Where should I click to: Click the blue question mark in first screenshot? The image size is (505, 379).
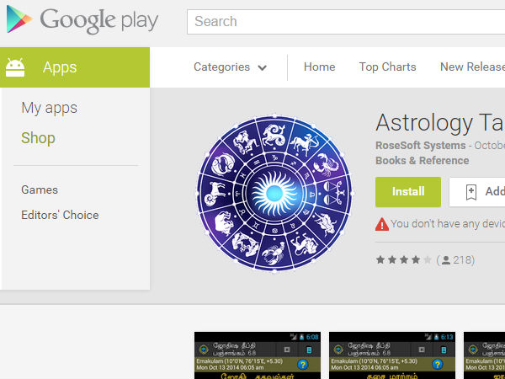[302, 364]
